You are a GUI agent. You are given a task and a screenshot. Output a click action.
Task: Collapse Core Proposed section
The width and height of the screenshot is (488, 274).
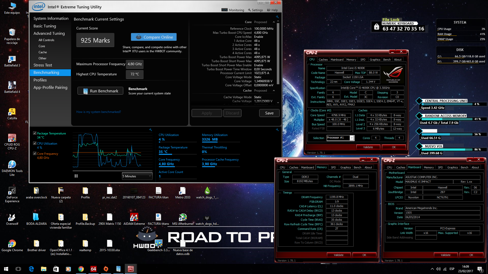pos(274,22)
